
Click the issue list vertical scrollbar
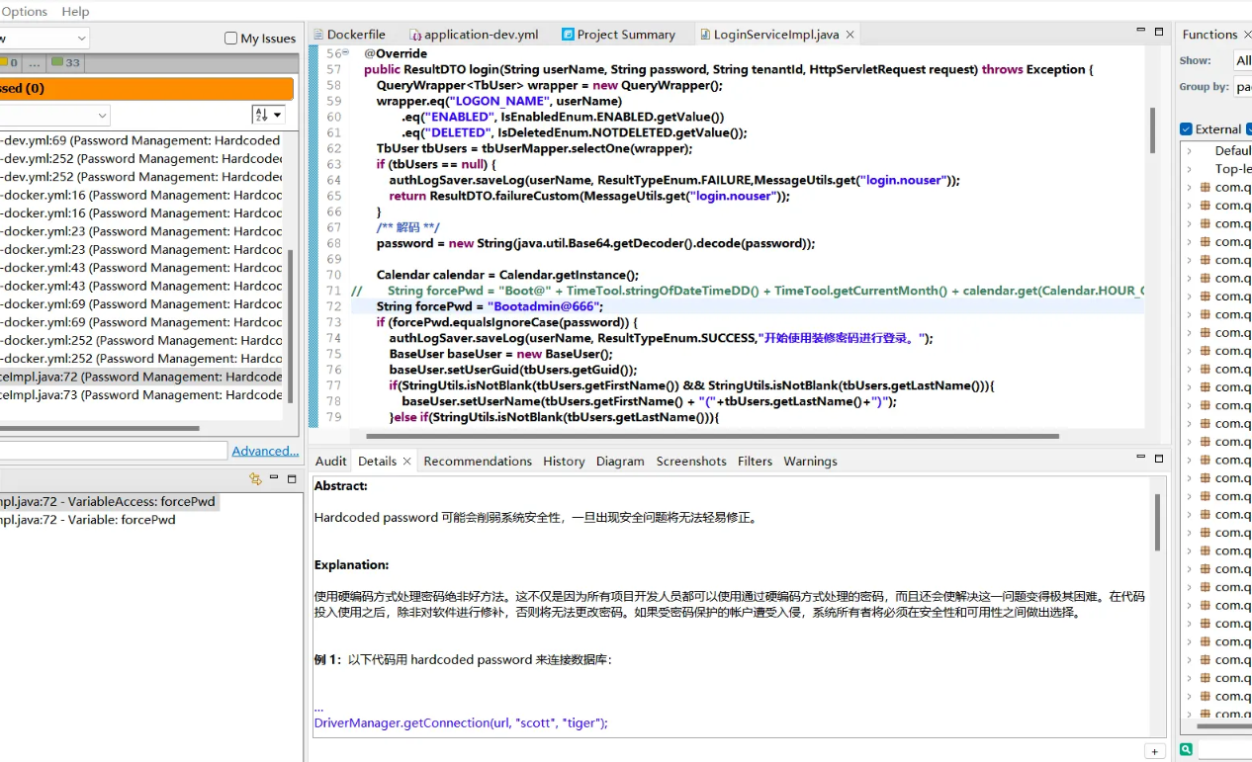pyautogui.click(x=291, y=326)
